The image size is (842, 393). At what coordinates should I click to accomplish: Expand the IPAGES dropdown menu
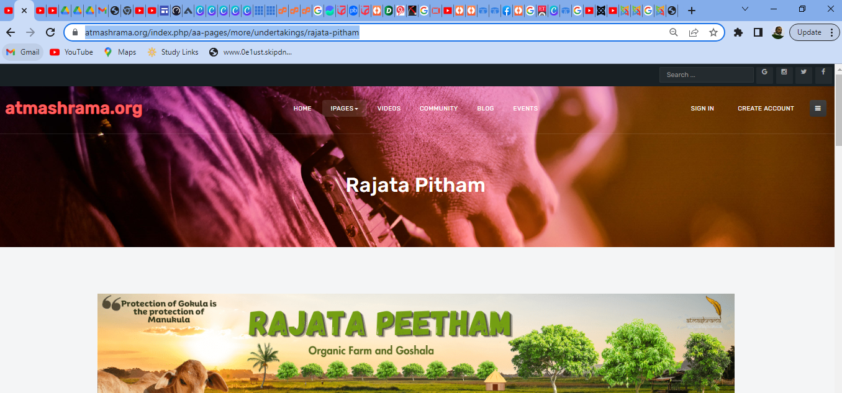[x=344, y=109]
